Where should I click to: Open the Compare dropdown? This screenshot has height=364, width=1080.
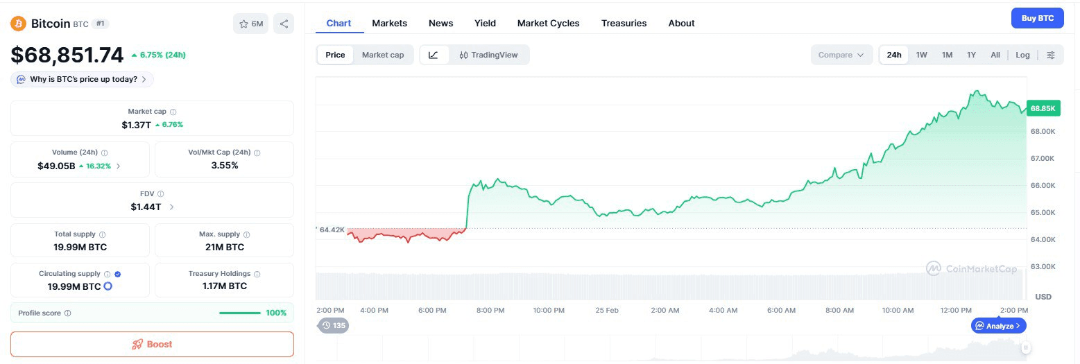[x=841, y=55]
